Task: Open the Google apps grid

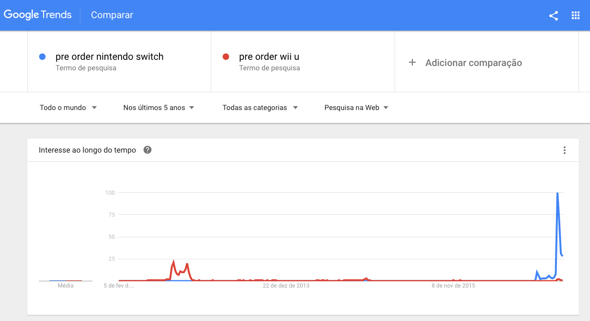Action: coord(576,15)
